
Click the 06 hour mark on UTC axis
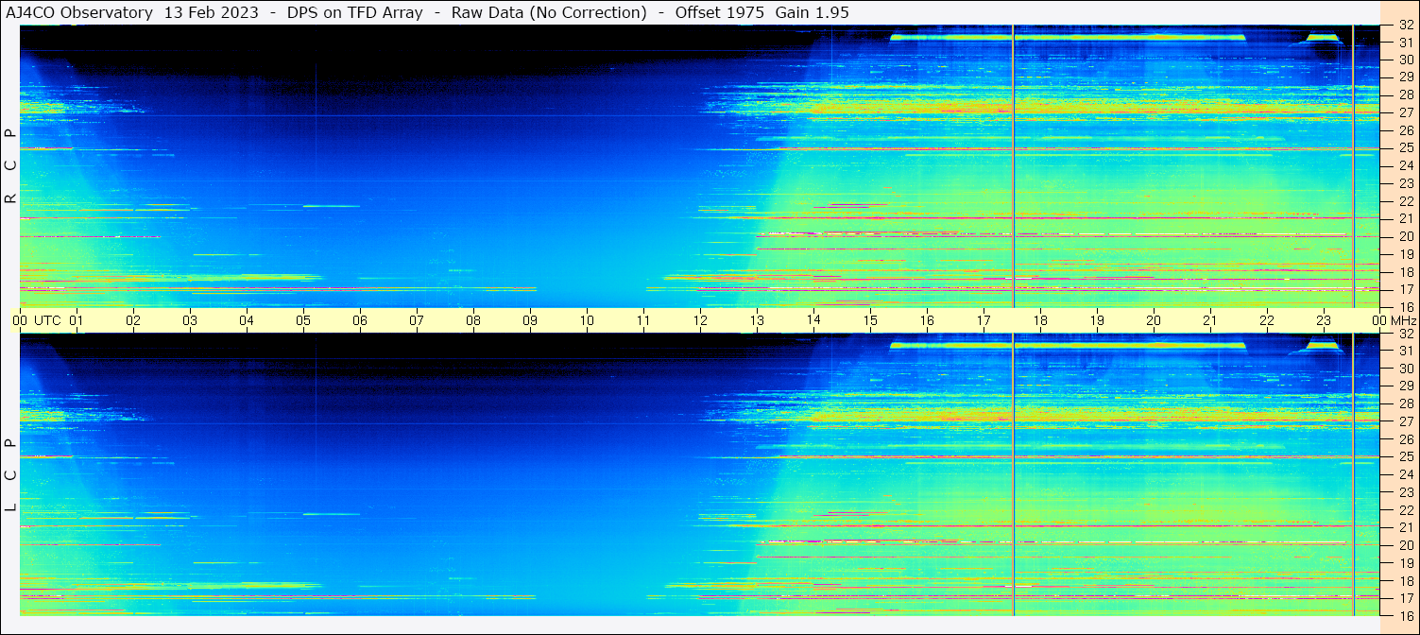(360, 320)
